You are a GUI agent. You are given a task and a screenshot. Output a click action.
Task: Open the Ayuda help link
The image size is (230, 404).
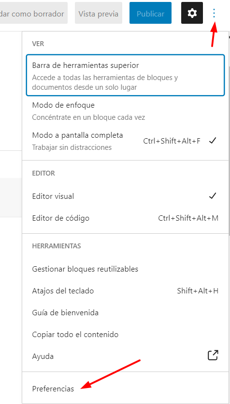tap(125, 356)
